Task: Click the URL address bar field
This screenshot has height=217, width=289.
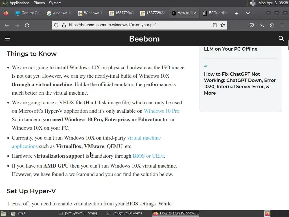Action: point(139,25)
